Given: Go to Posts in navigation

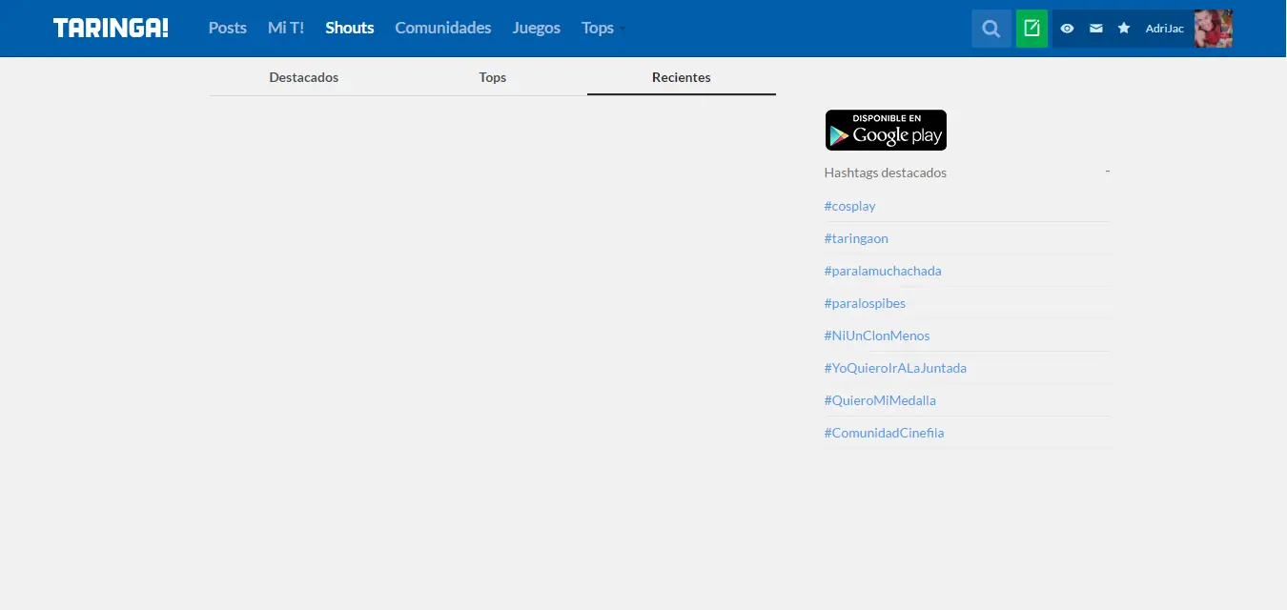Looking at the screenshot, I should [x=228, y=28].
